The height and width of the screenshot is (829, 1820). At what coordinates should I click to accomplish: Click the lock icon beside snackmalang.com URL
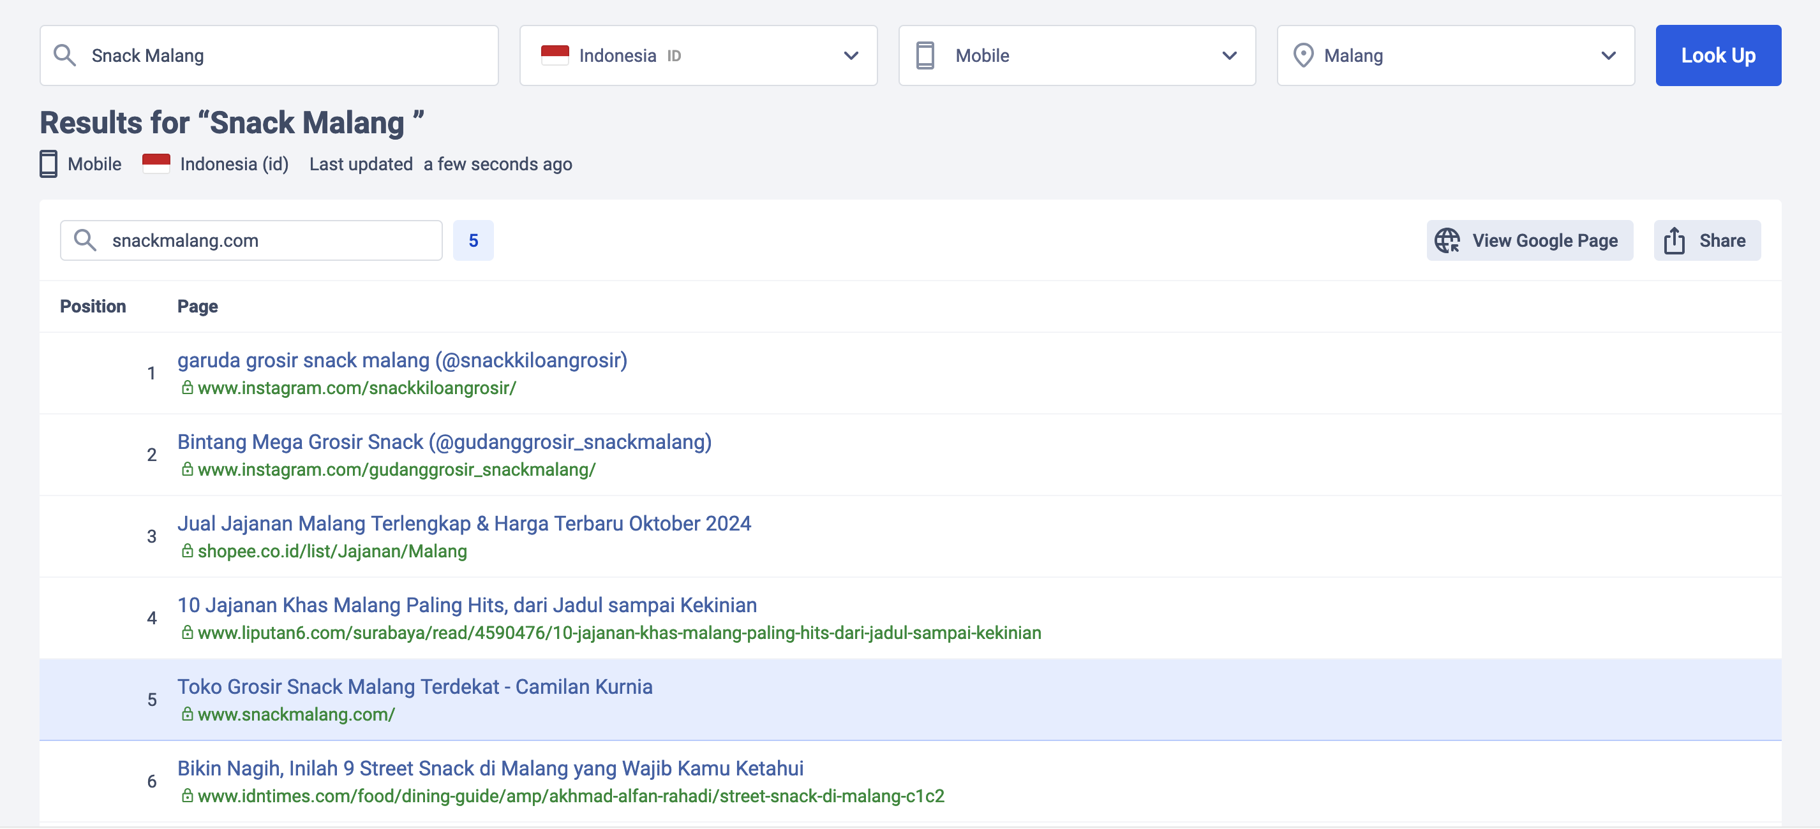187,714
